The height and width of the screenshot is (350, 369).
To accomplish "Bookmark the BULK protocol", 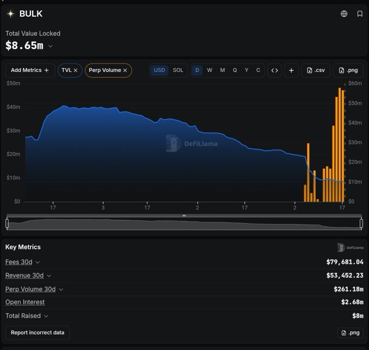I will pos(360,14).
